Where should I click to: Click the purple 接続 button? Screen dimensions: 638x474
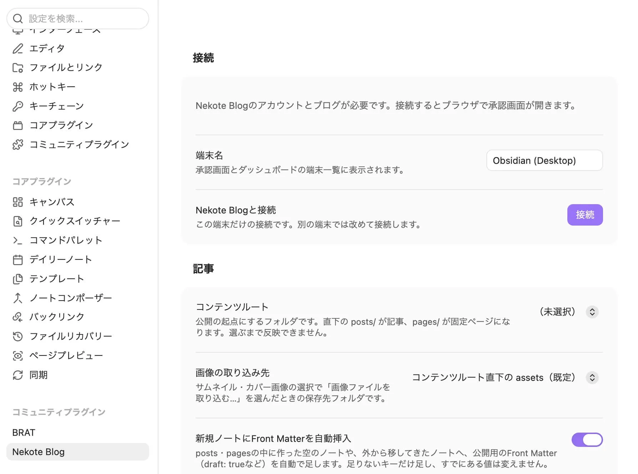pos(585,215)
